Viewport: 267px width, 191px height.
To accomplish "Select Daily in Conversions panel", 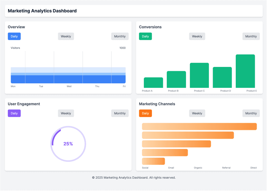I will pos(145,36).
